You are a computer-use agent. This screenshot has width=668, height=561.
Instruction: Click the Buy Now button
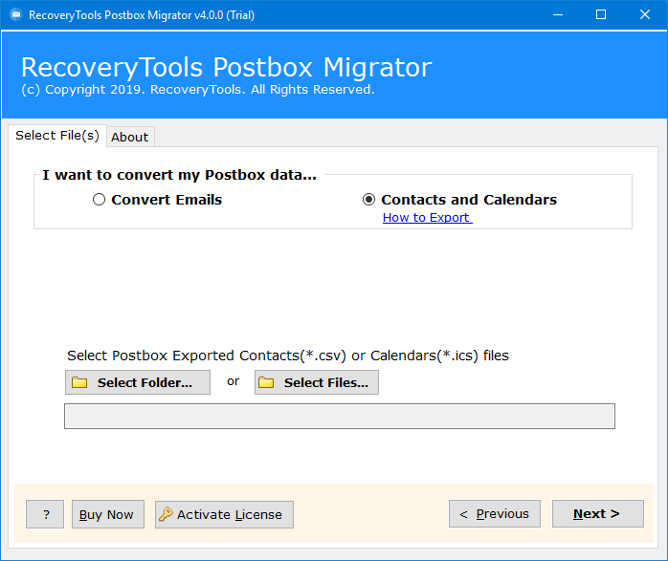coord(108,514)
